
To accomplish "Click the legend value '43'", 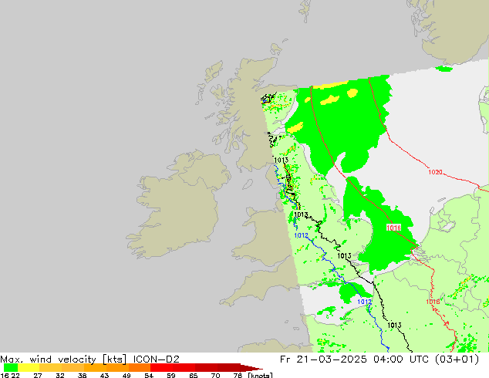I will pos(104,375).
